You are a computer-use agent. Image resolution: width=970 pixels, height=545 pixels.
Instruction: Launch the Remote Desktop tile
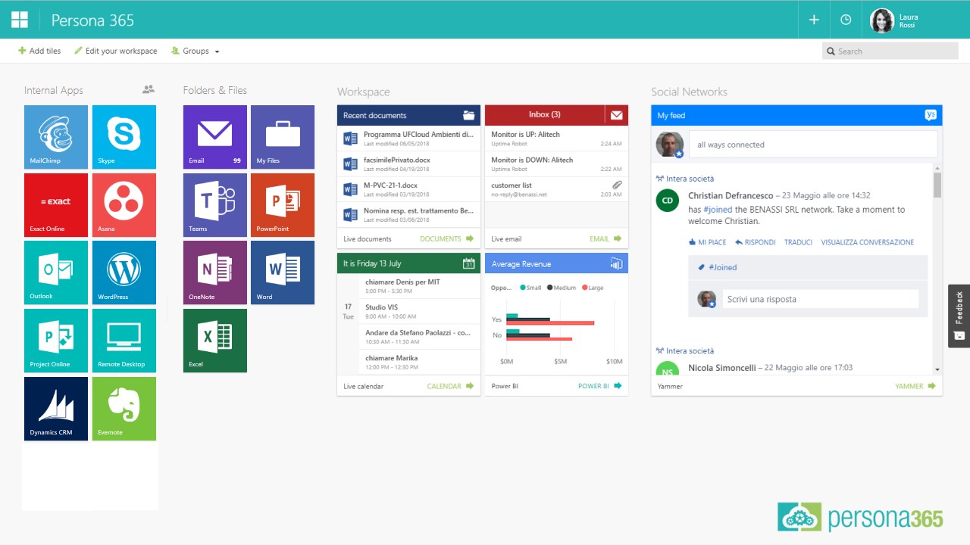(124, 341)
